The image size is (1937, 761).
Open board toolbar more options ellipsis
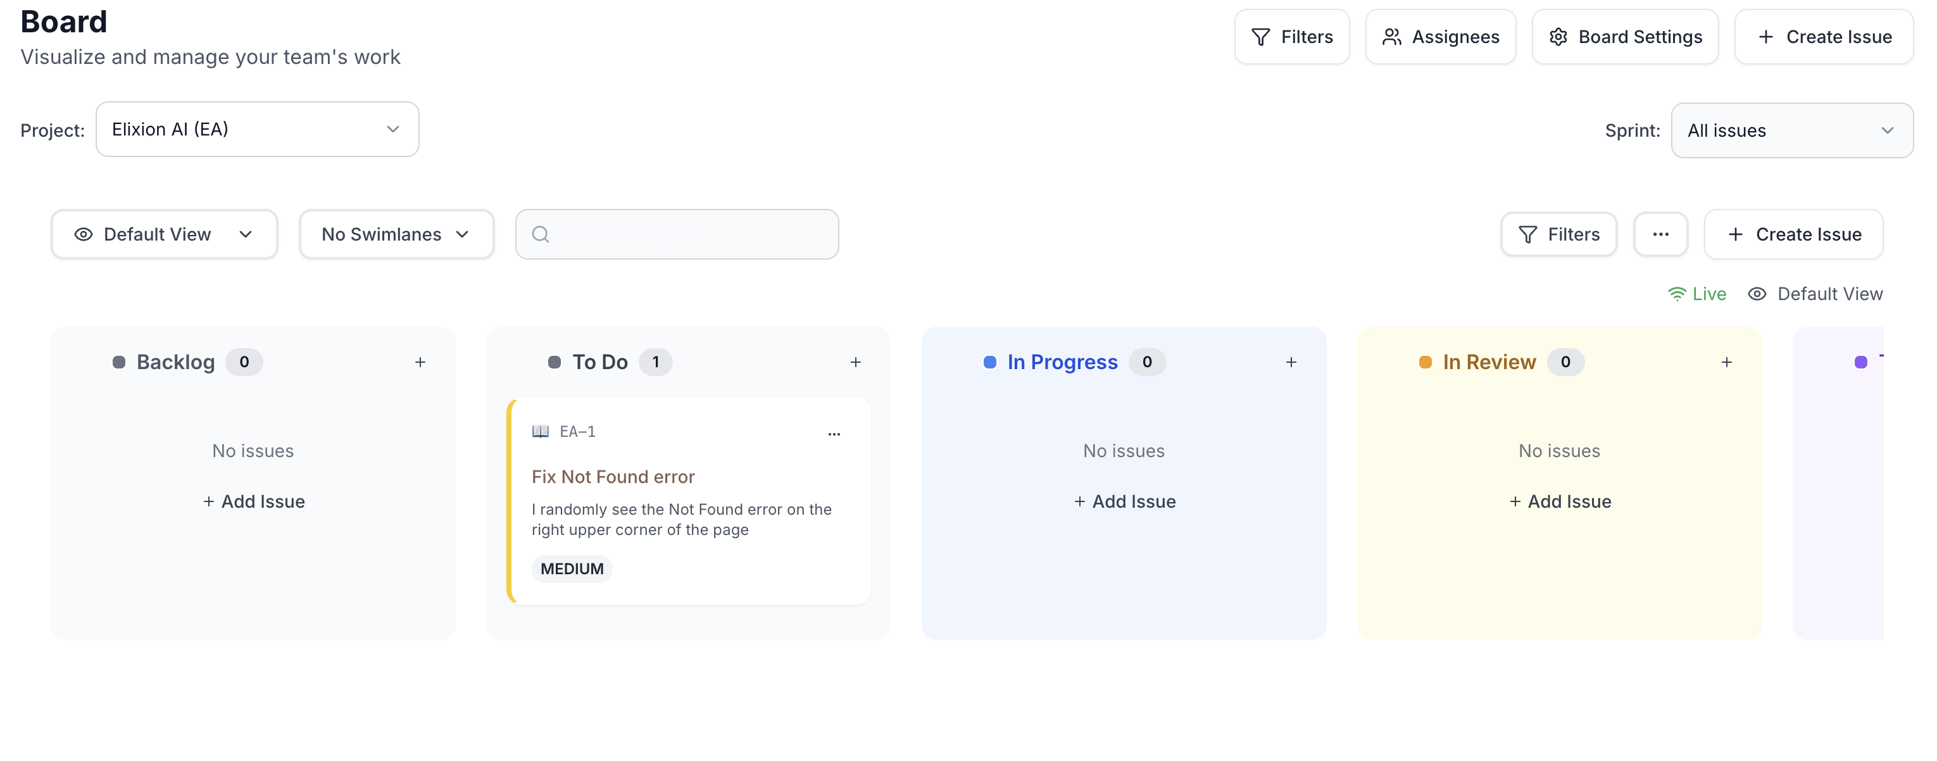(1660, 235)
